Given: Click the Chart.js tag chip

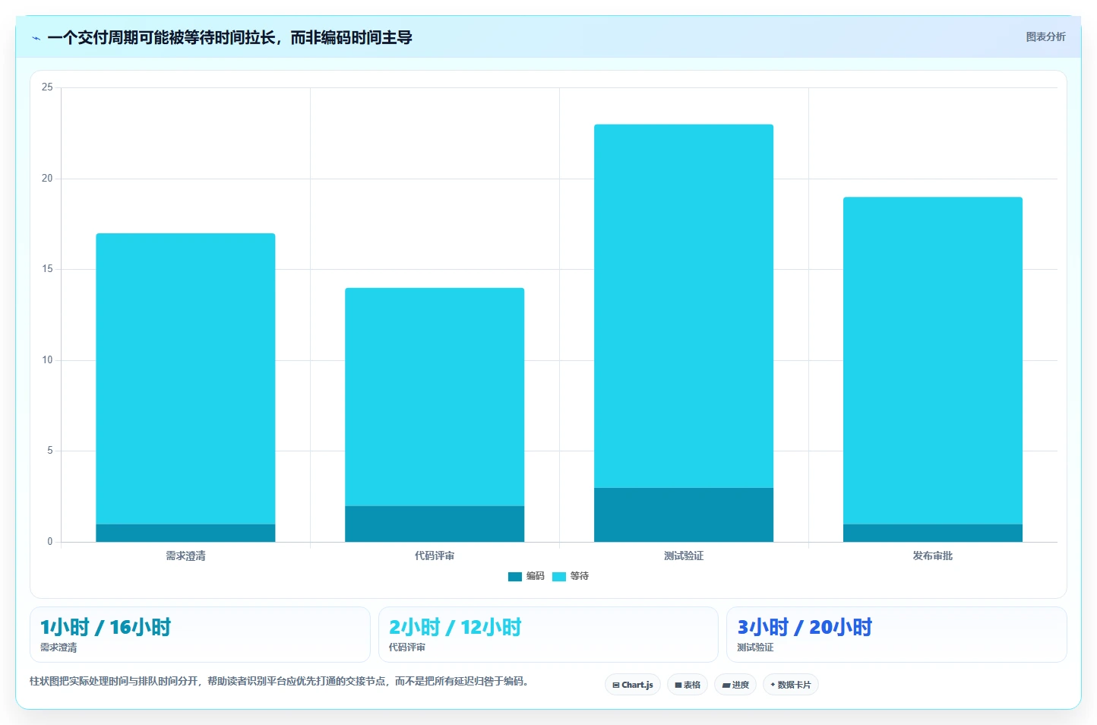Looking at the screenshot, I should 633,685.
